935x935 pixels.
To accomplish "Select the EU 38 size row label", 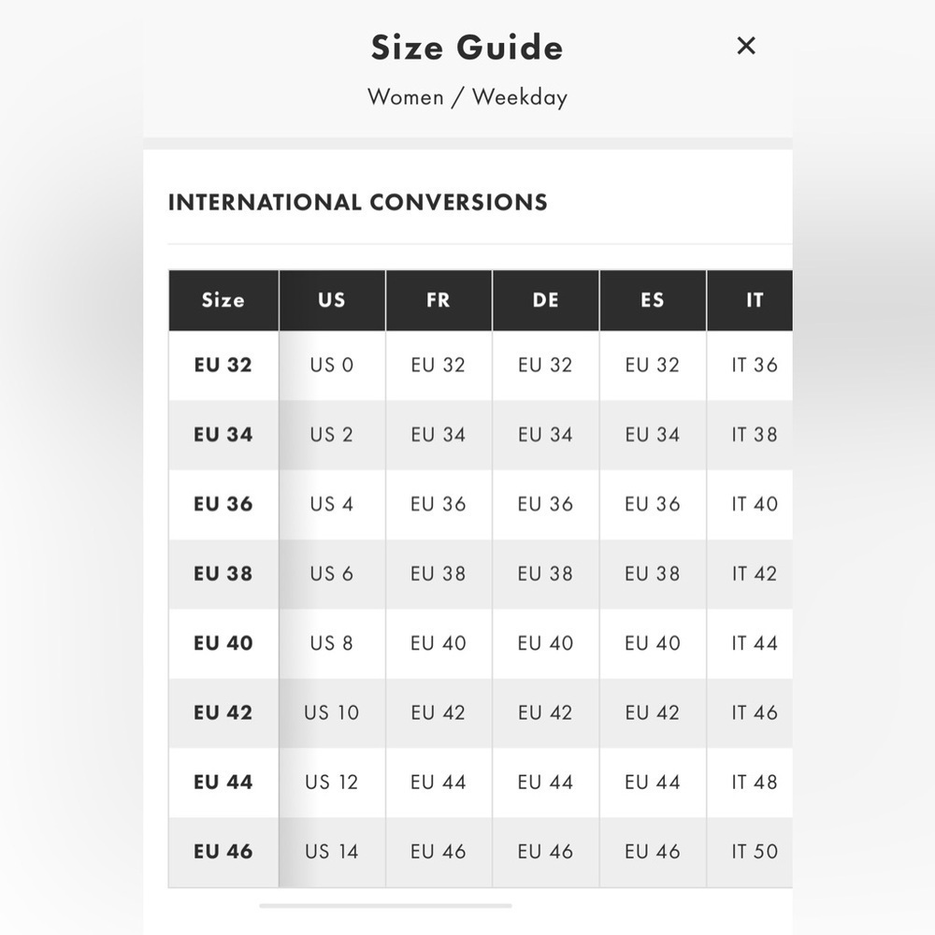I will click(223, 574).
